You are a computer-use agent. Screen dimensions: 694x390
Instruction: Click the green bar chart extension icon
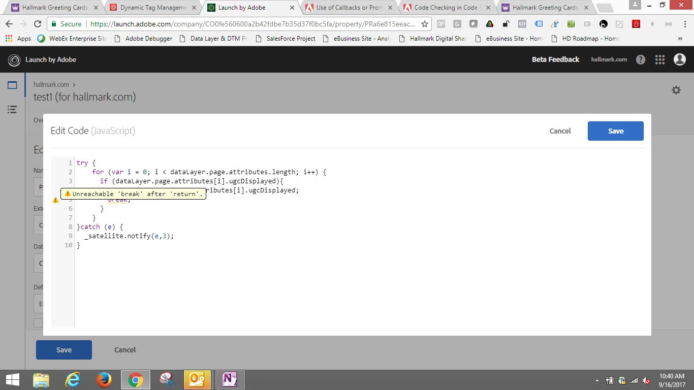coord(571,24)
